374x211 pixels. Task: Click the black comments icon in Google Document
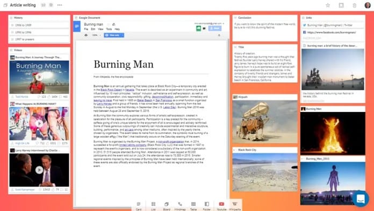(204, 28)
